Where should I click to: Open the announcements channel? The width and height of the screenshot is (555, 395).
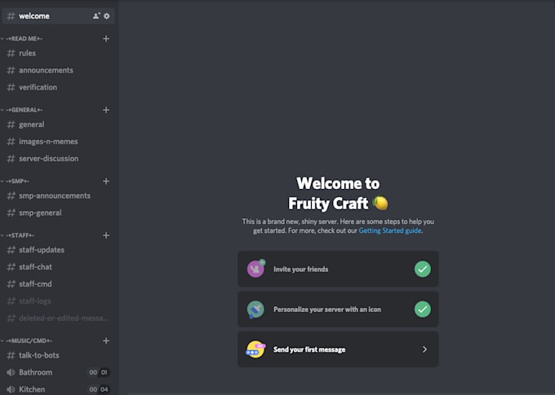pyautogui.click(x=59, y=70)
